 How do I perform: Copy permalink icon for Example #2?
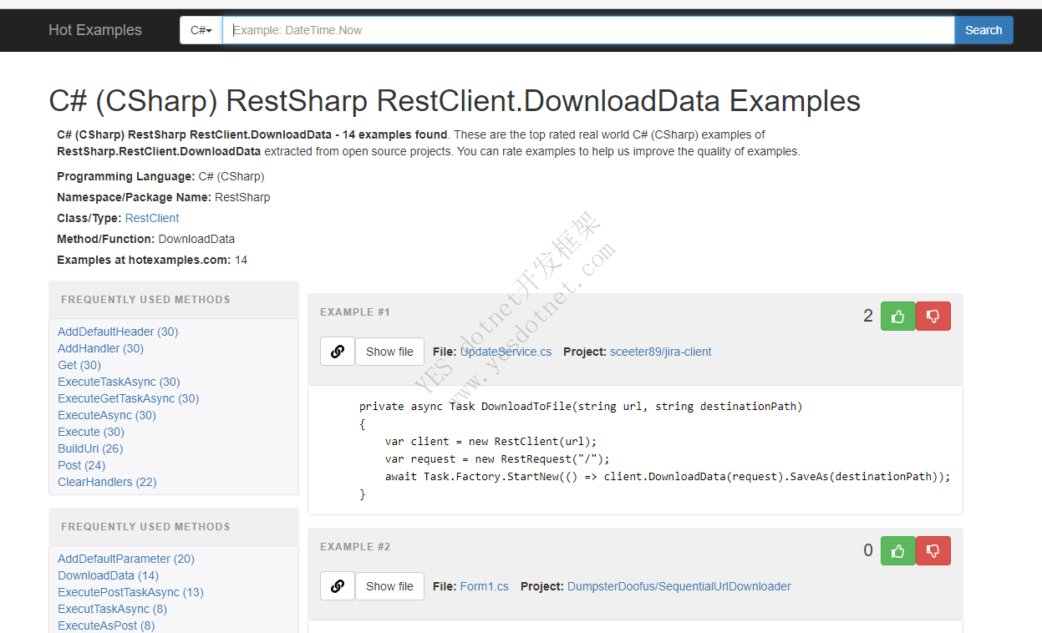pos(338,586)
